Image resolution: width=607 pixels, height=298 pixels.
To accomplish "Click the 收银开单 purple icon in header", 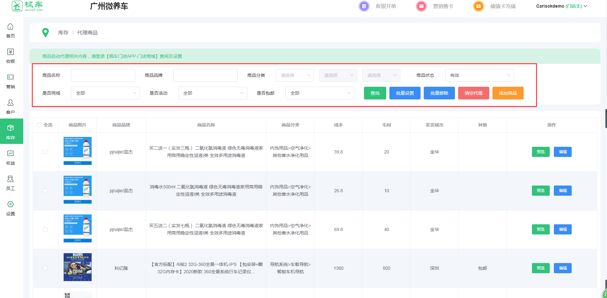I will [364, 6].
